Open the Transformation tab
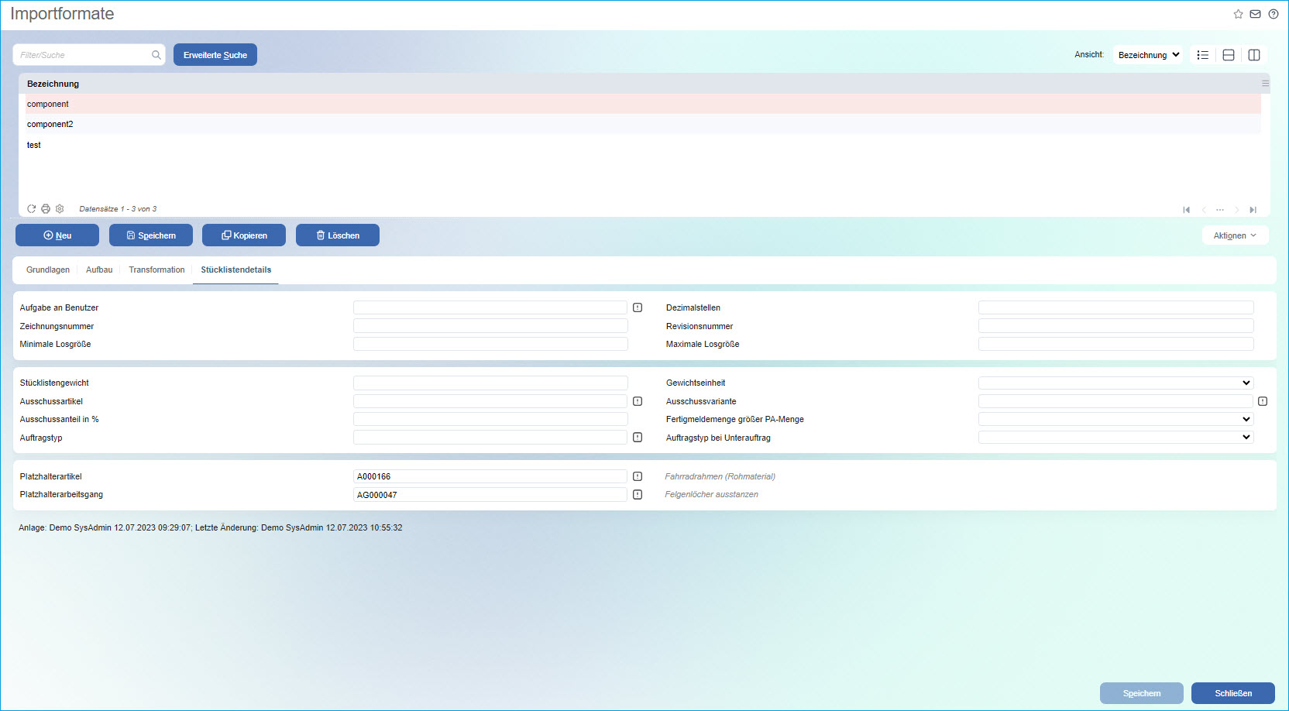This screenshot has width=1289, height=711. (156, 270)
